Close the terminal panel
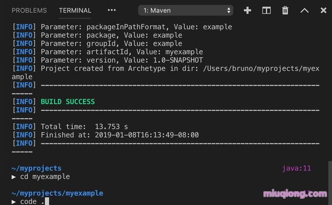The width and height of the screenshot is (332, 205). pos(323,10)
